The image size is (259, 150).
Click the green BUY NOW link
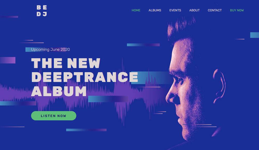237,10
